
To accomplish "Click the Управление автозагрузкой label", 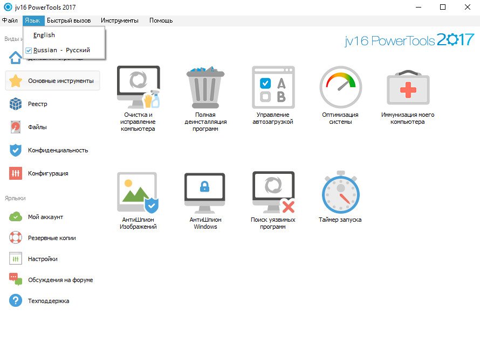I will click(x=273, y=118).
